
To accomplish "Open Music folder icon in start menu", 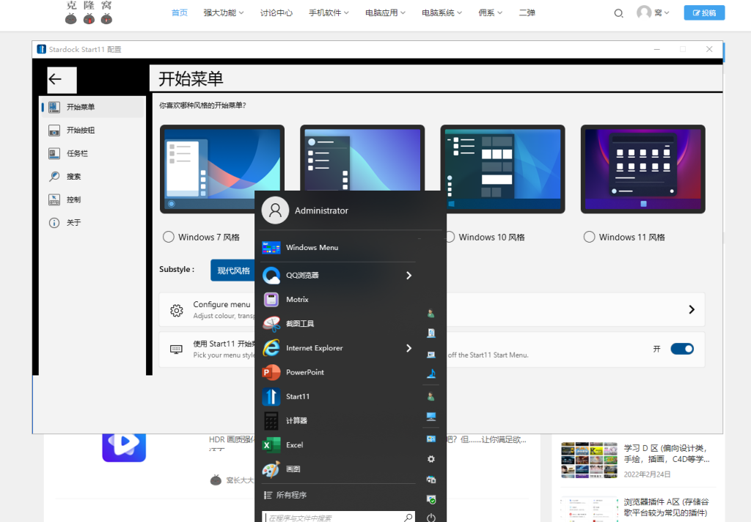I will (431, 374).
